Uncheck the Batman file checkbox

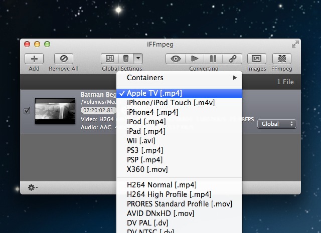coord(27,111)
